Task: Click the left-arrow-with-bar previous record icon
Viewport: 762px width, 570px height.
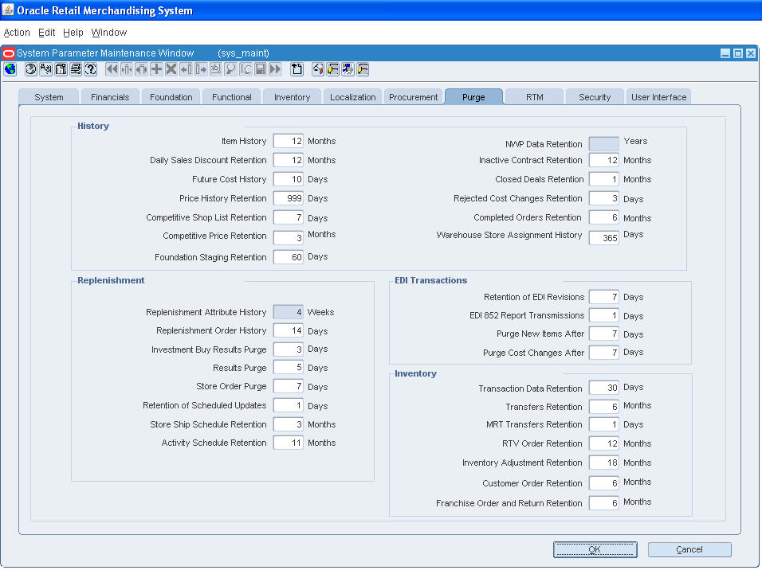Action: (x=187, y=69)
